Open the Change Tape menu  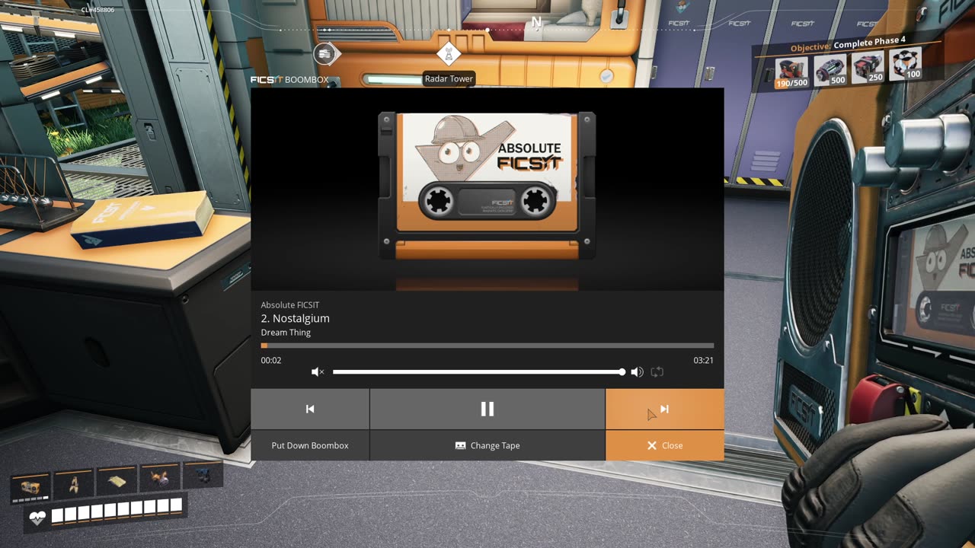tap(487, 445)
